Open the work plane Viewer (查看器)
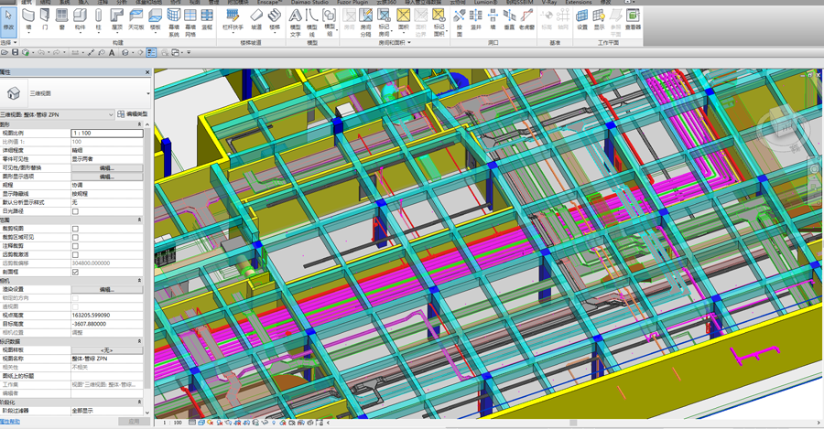 point(633,19)
